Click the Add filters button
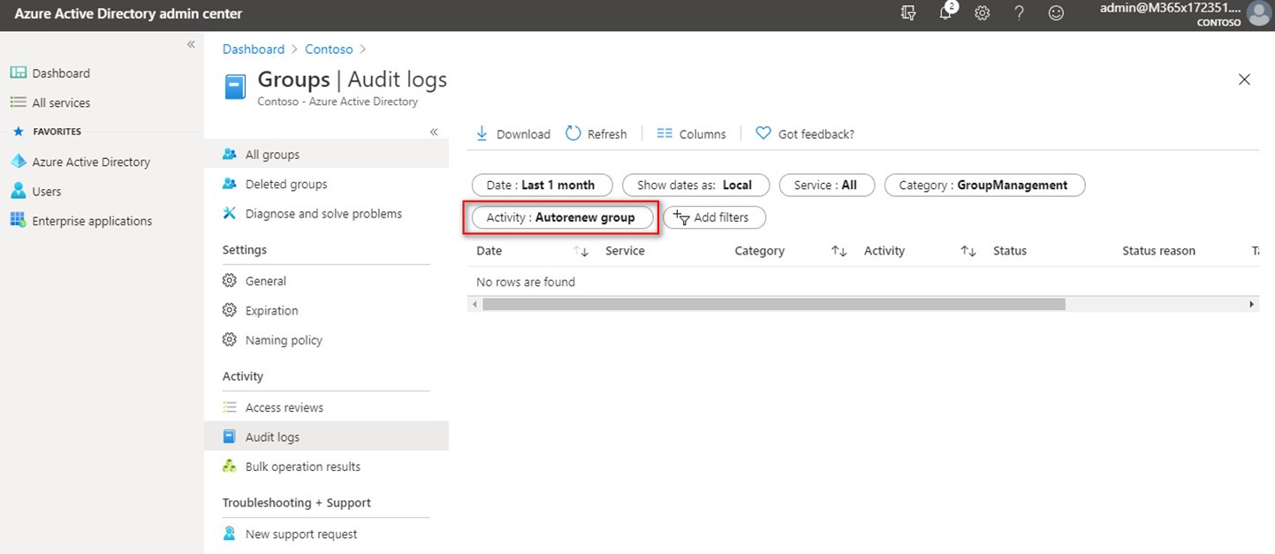1275x554 pixels. click(x=714, y=217)
